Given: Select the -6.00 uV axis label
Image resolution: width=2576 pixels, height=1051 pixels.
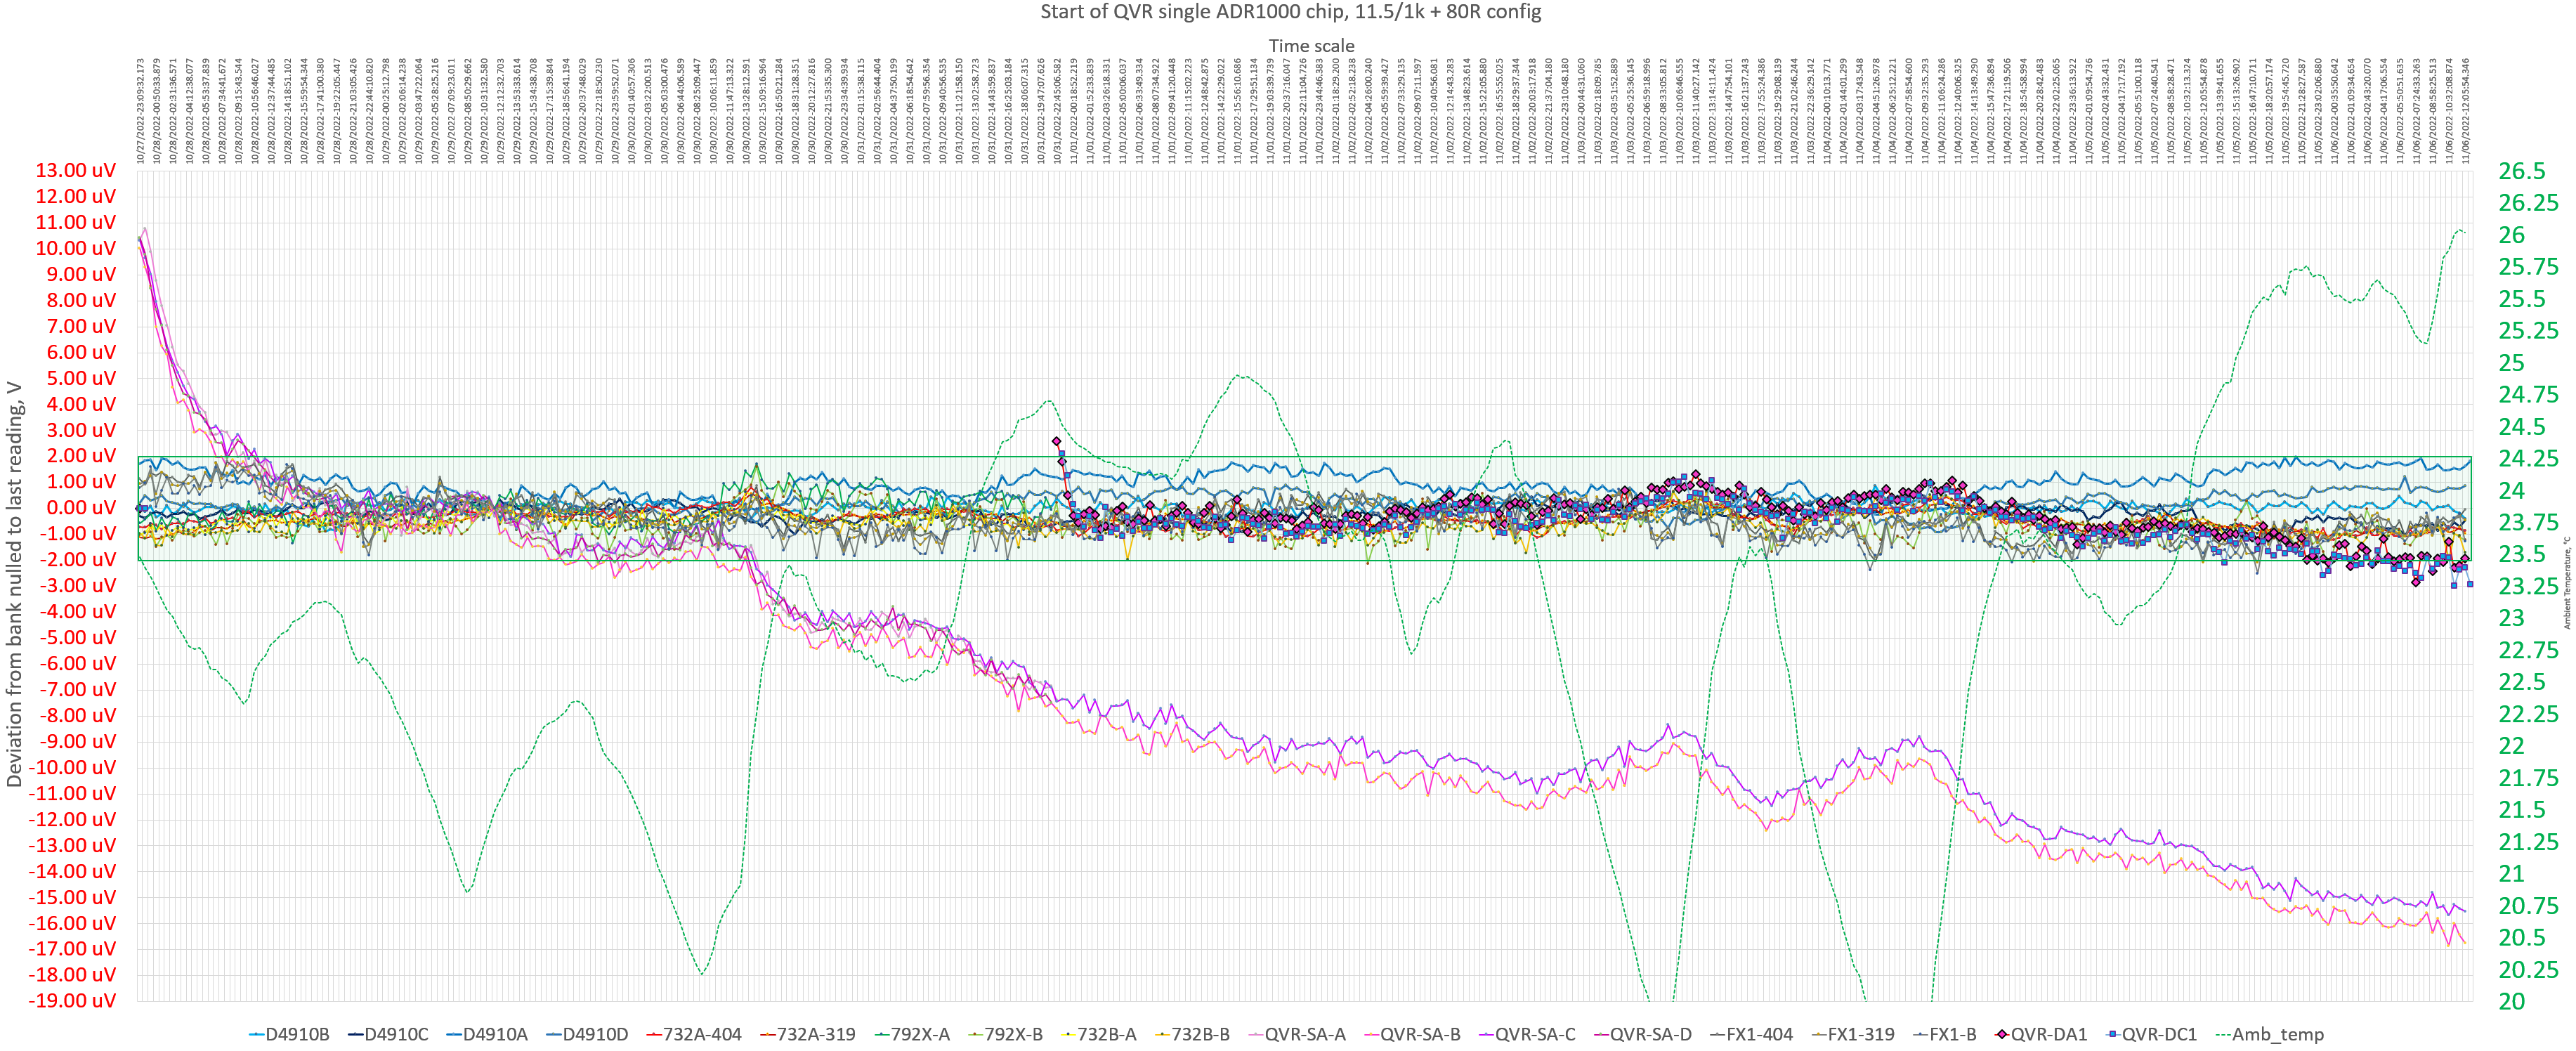Looking at the screenshot, I should click(x=78, y=664).
